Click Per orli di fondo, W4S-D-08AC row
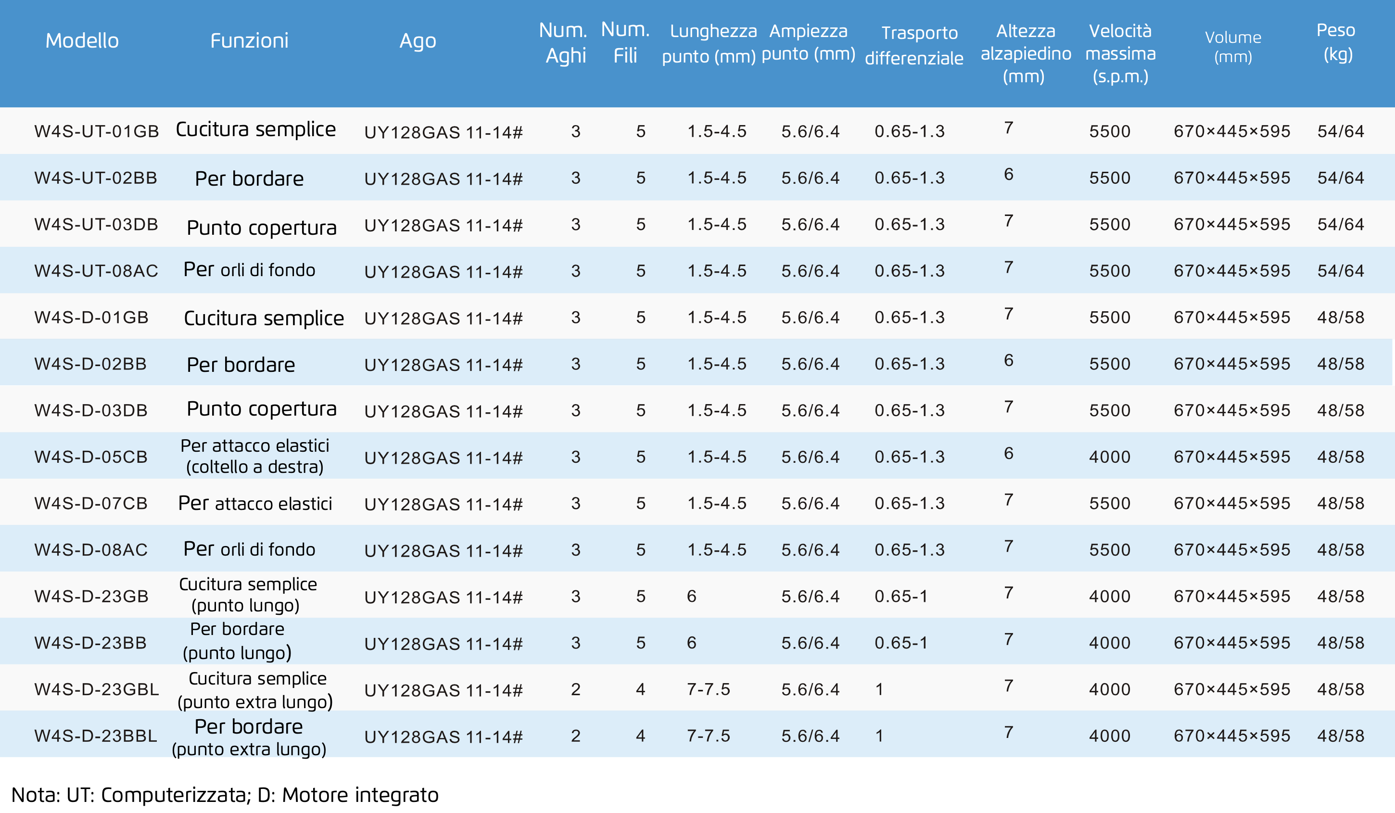Viewport: 1395px width, 813px height. pos(249,549)
